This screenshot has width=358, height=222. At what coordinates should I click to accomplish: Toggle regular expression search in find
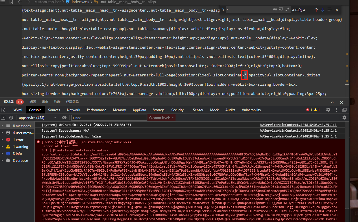pos(287,10)
